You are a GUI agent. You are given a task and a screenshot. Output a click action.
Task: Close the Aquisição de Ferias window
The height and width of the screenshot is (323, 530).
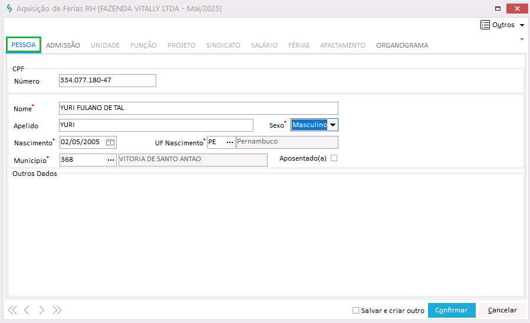click(x=517, y=9)
